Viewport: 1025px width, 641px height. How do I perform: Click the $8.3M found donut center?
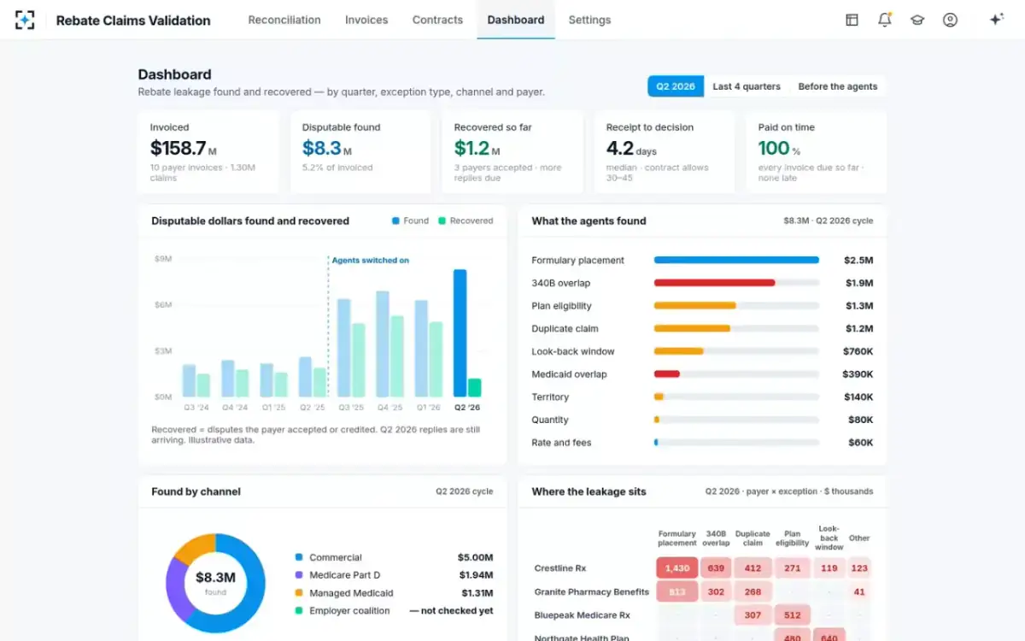215,583
